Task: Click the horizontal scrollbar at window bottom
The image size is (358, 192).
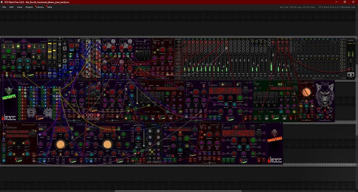Action: click(178, 191)
